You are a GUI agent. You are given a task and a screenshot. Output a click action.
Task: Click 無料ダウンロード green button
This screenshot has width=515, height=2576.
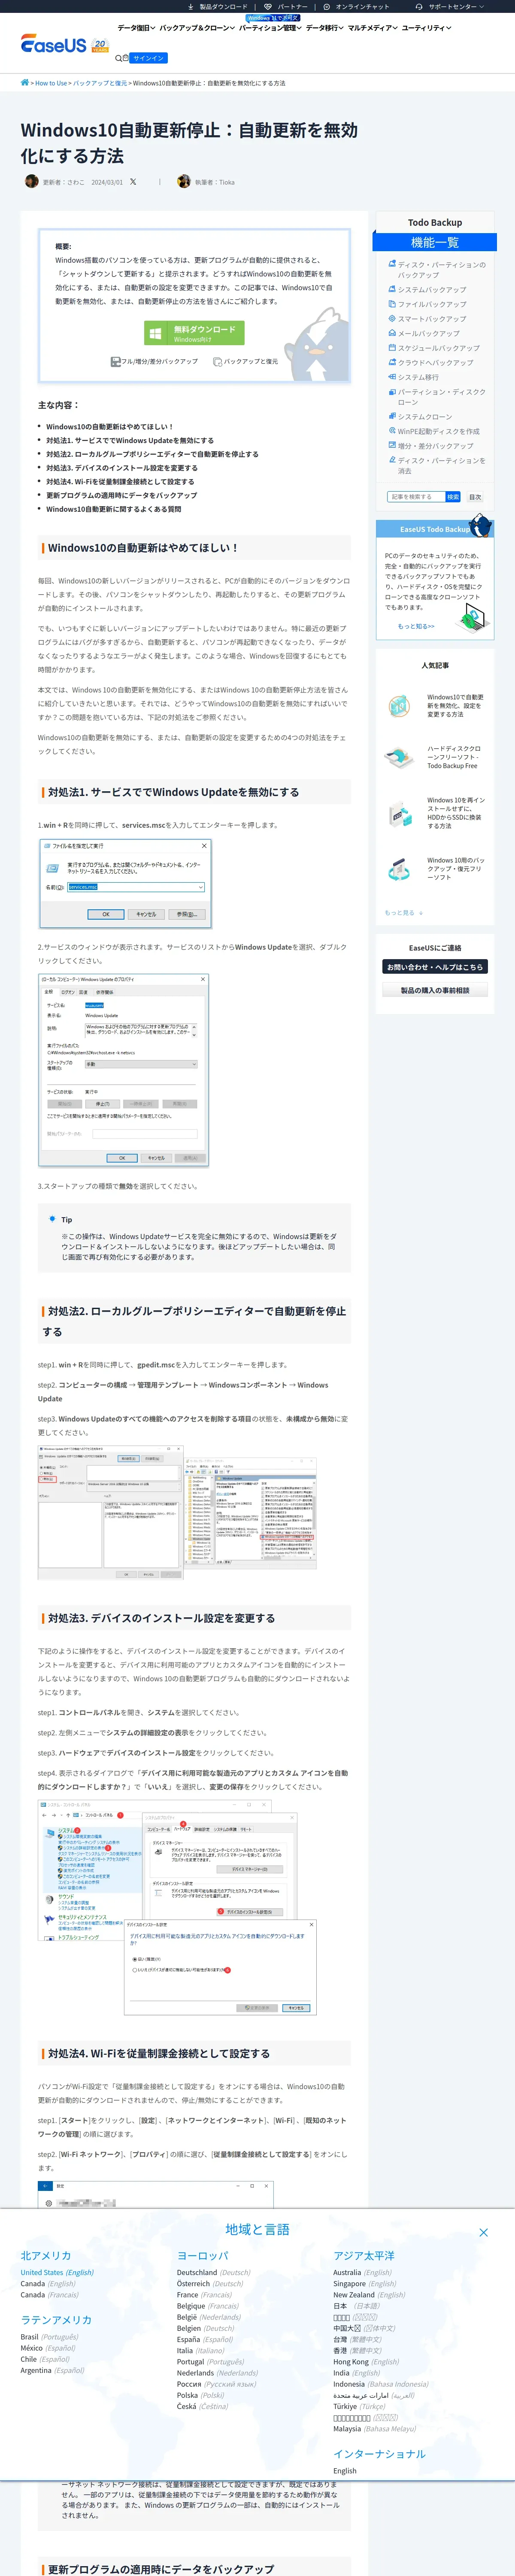pos(194,333)
